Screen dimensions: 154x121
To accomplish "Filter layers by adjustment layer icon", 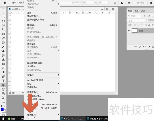I will [149, 16].
